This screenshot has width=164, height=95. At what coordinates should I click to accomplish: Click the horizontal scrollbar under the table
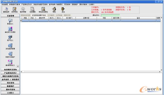tap(90, 72)
